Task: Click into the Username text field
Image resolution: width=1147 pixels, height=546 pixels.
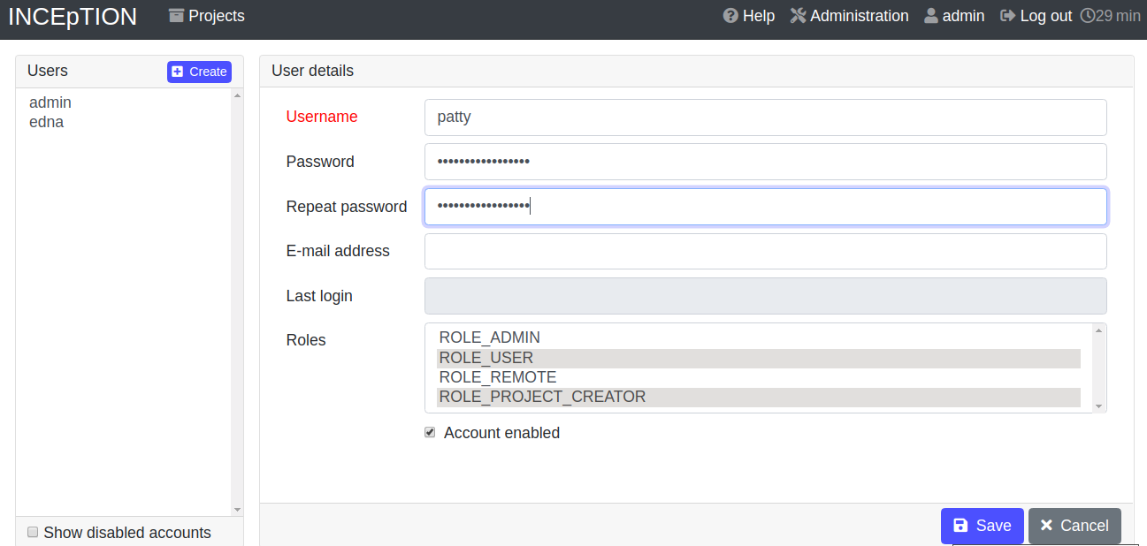Action: coord(765,117)
